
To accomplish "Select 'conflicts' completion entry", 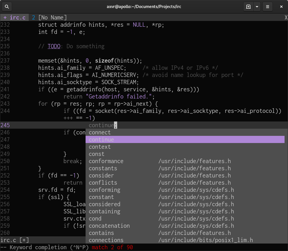I will pos(185,182).
